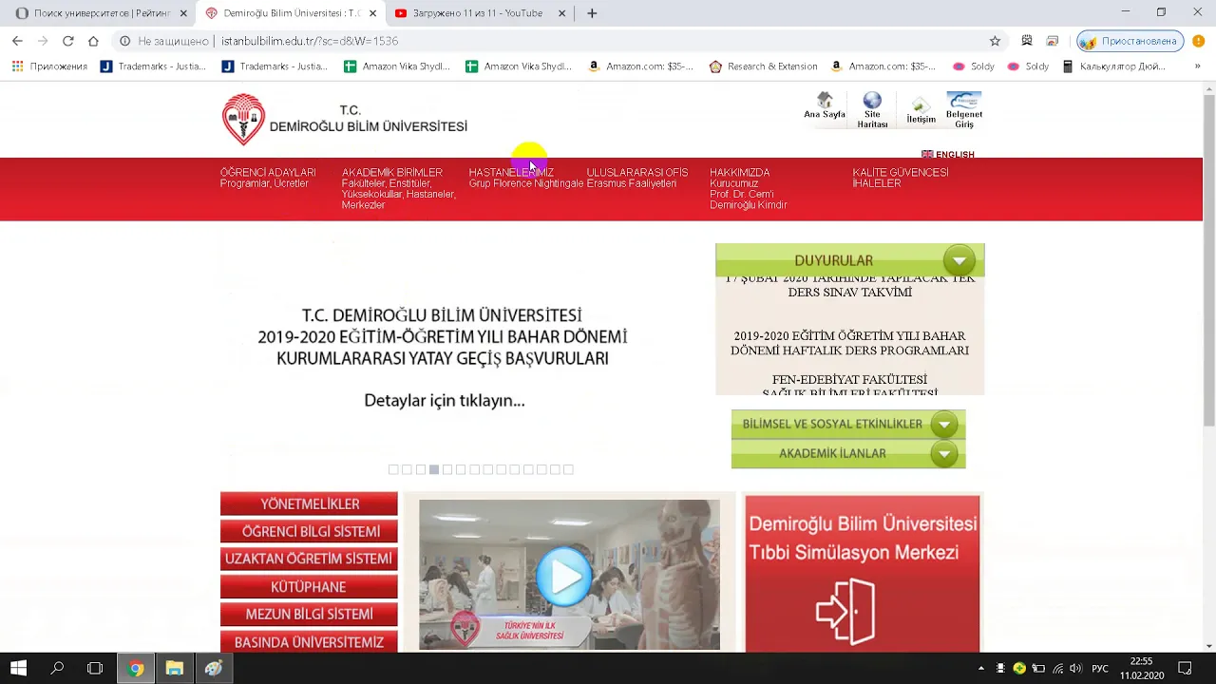Play the university promo video

point(564,576)
